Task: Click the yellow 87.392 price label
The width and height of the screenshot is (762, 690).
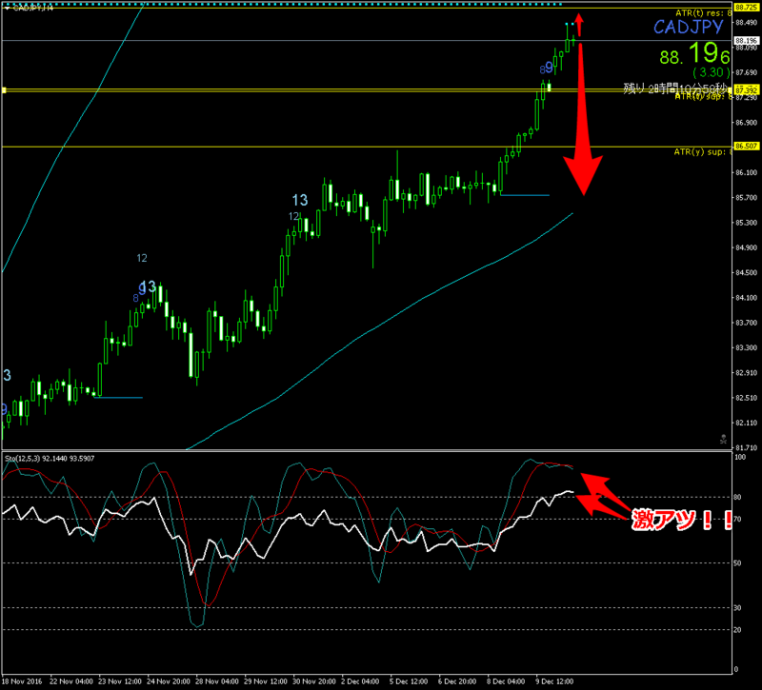Action: click(x=746, y=90)
